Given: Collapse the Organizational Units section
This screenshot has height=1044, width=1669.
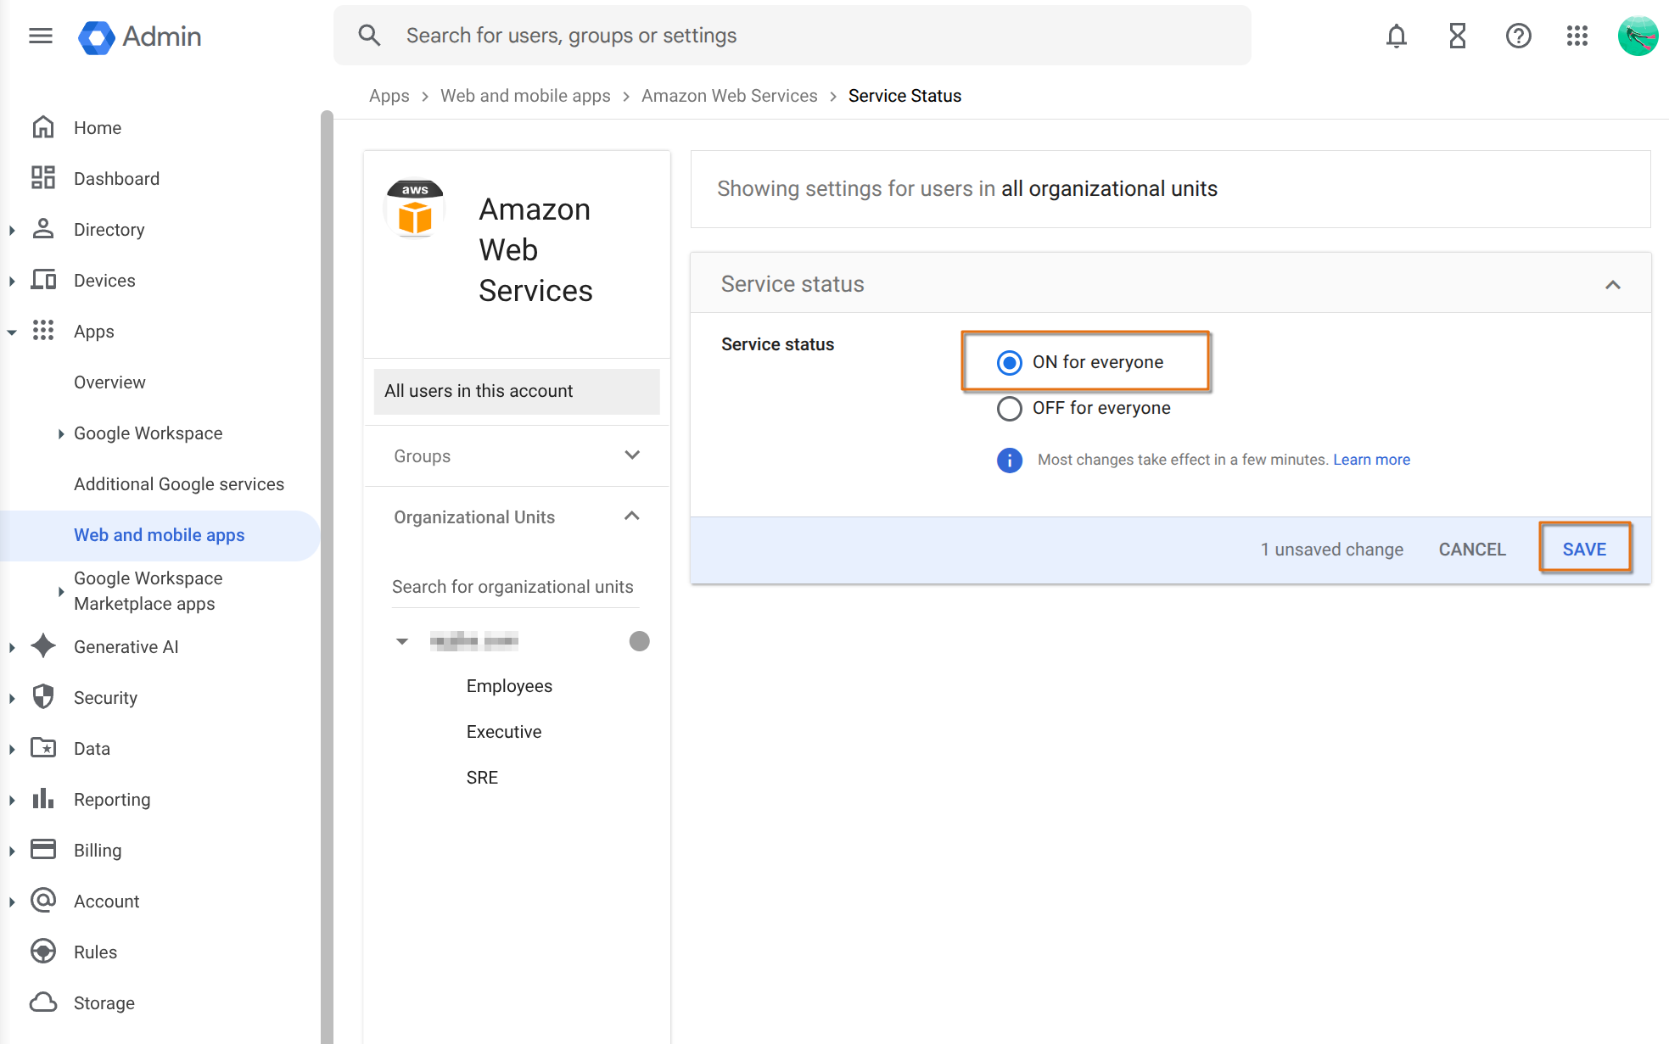Looking at the screenshot, I should point(632,516).
